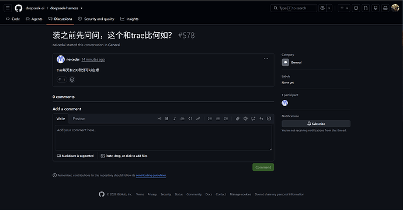The height and width of the screenshot is (210, 403).
Task: Open footer Contact link
Action: point(221,194)
